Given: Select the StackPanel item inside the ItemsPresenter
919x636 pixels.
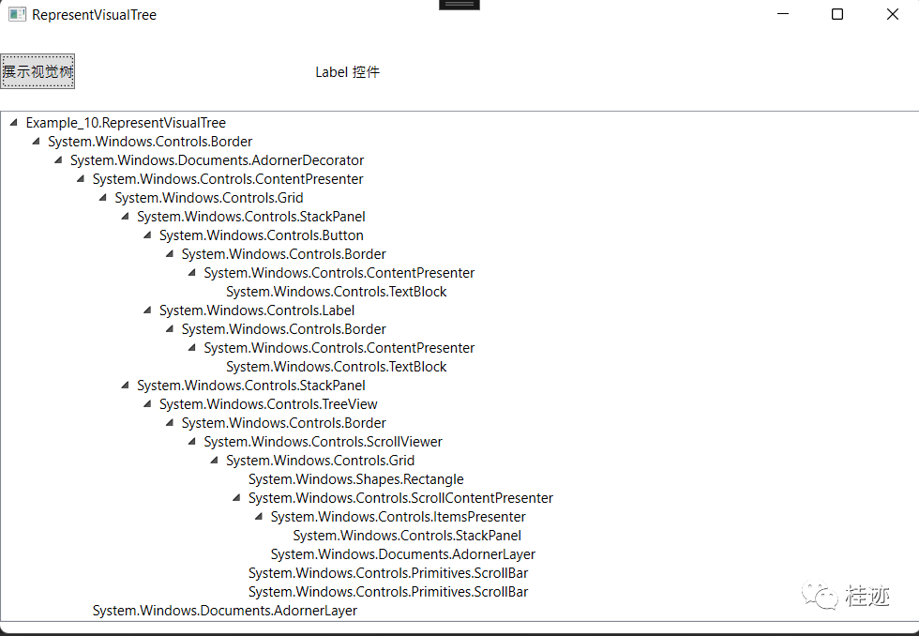Looking at the screenshot, I should (406, 535).
